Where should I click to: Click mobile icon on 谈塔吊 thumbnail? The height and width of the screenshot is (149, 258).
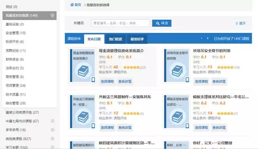[x=187, y=80]
